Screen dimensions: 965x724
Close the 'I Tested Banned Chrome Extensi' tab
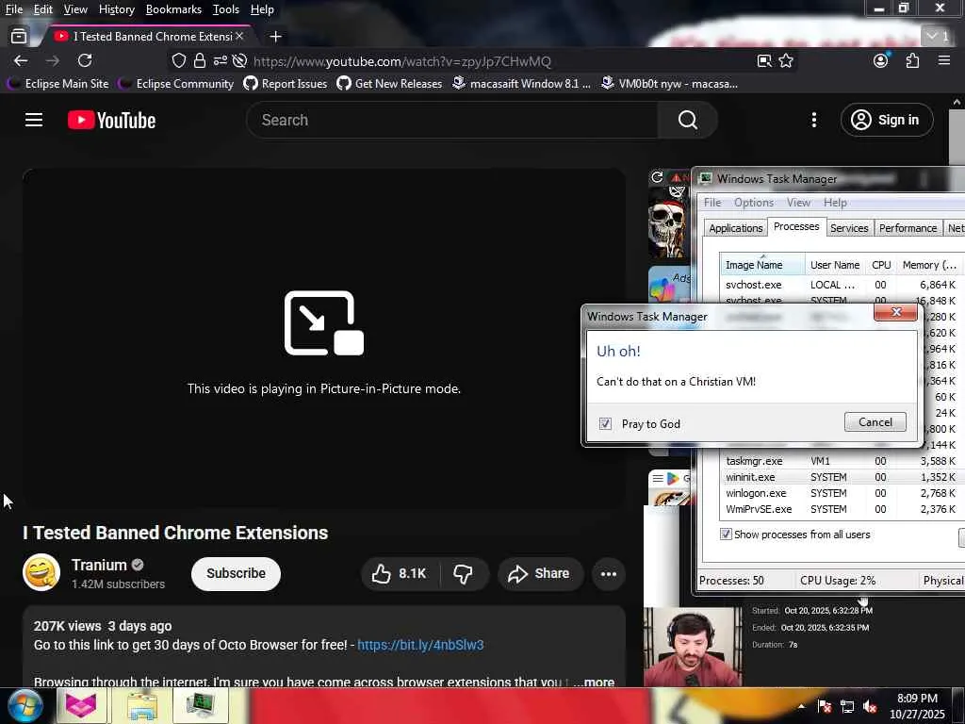[x=239, y=37]
